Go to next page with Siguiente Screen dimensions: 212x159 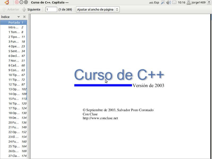click(x=31, y=10)
